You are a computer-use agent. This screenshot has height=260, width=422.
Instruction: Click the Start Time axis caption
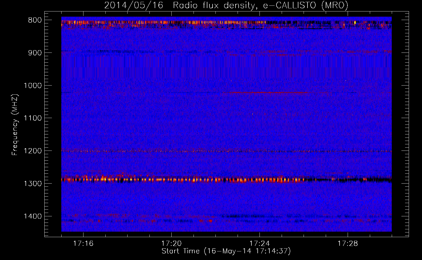[x=226, y=251]
